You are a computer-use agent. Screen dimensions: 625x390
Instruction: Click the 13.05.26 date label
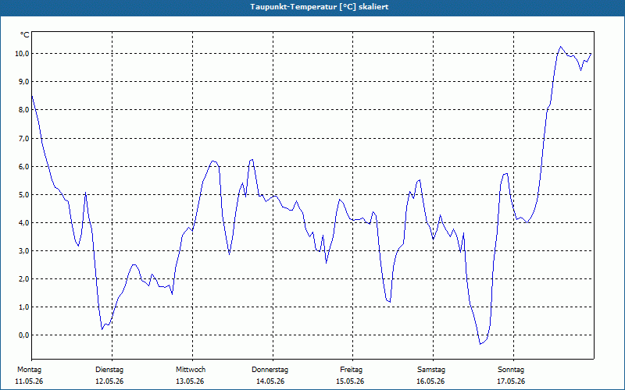(x=190, y=381)
